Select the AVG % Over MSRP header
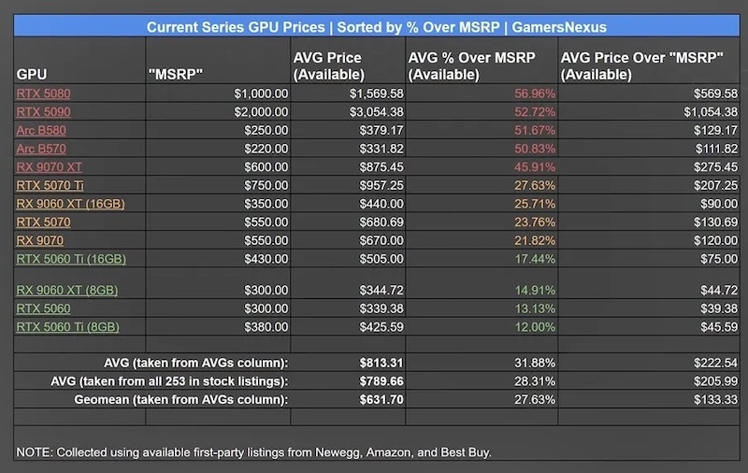 (x=472, y=64)
